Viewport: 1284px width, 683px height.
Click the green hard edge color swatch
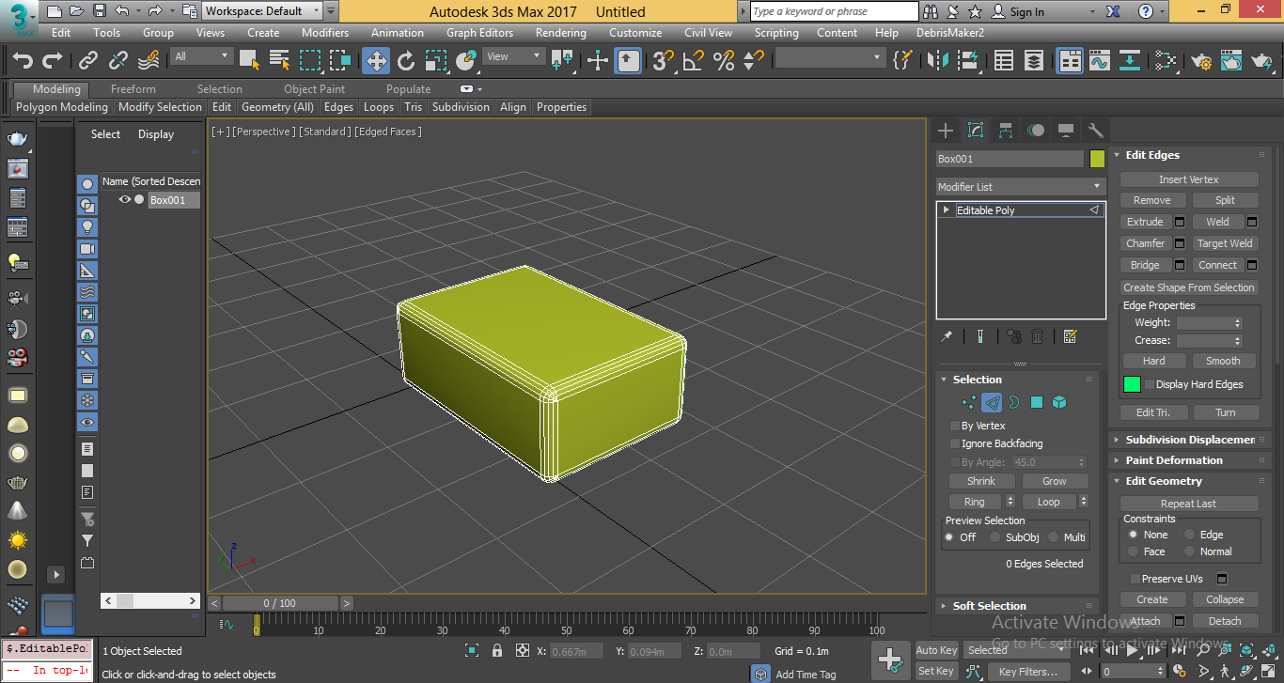click(x=1132, y=384)
